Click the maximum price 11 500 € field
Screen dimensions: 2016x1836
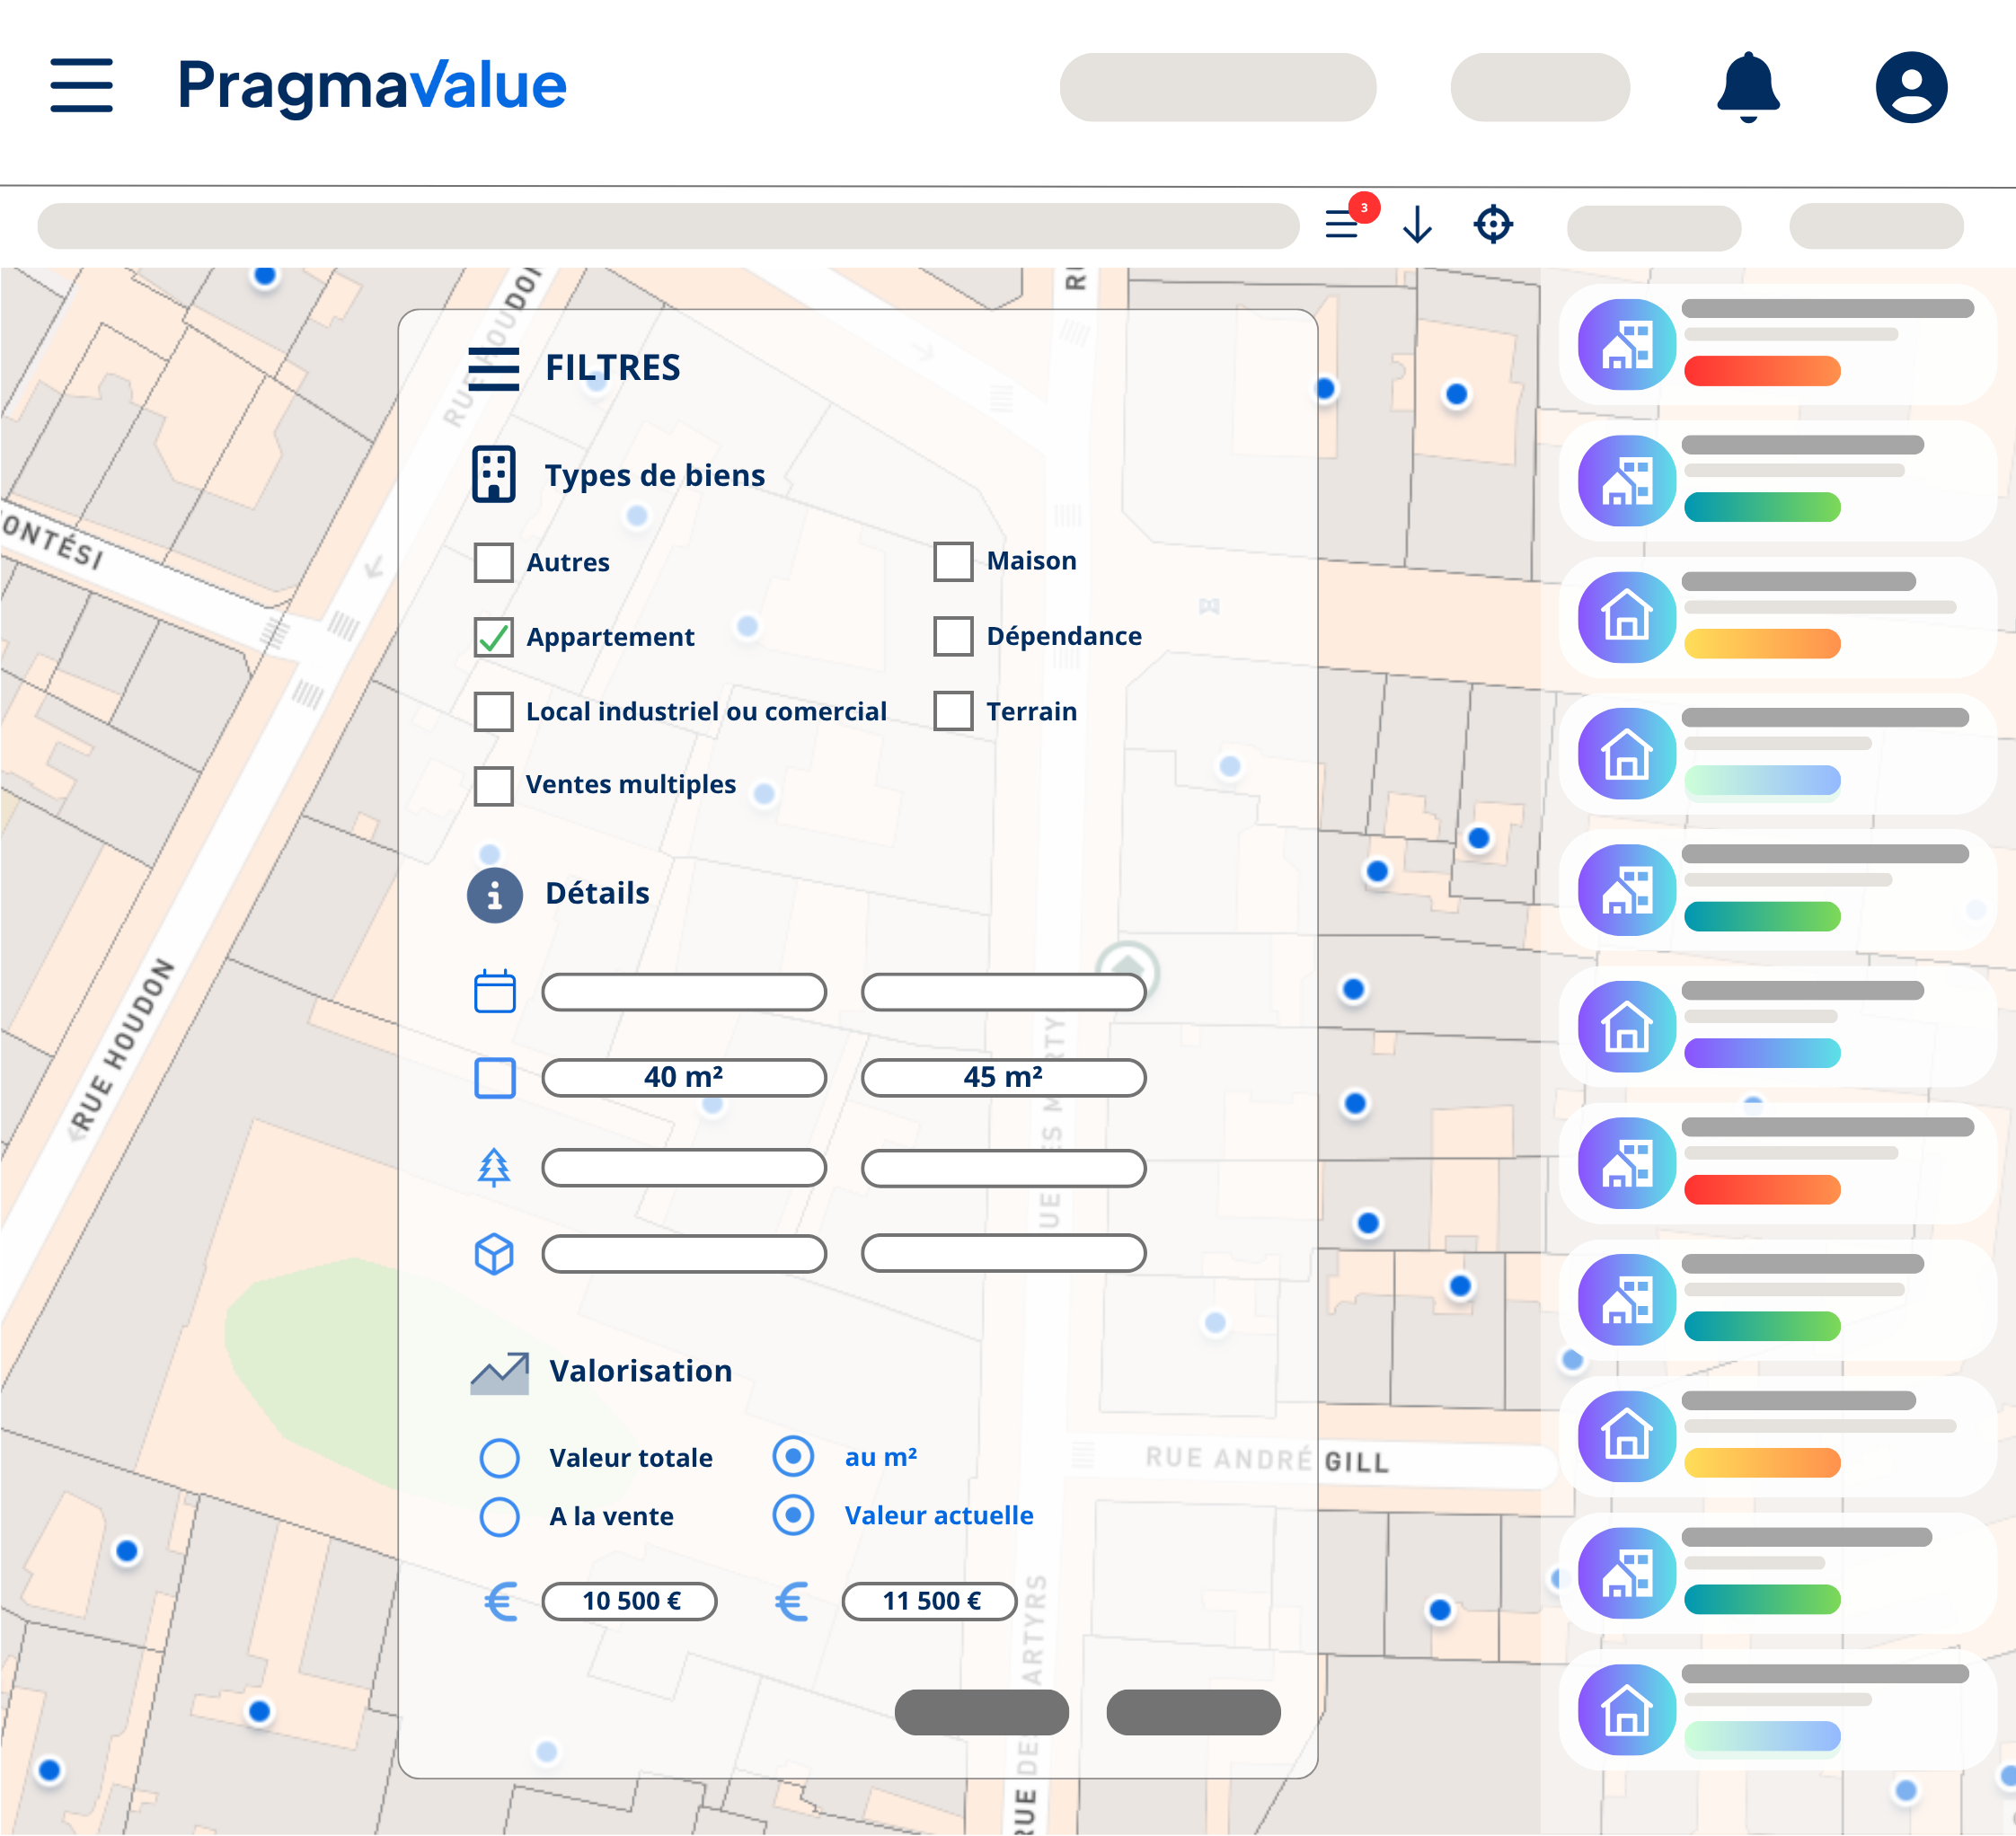(929, 1600)
